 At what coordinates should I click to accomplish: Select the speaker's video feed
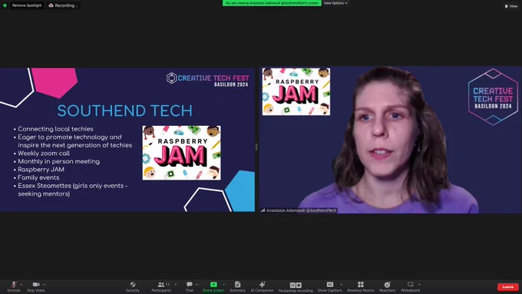(390, 140)
